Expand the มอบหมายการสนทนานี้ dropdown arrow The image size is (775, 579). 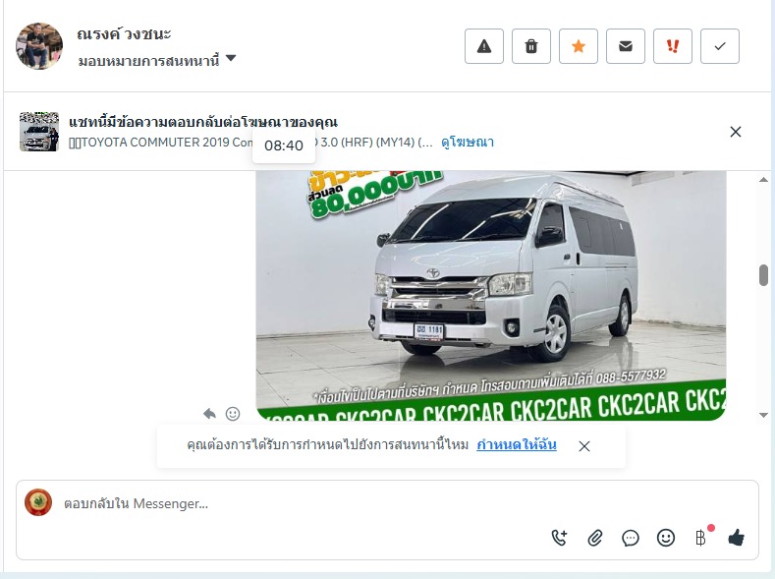coord(231,58)
